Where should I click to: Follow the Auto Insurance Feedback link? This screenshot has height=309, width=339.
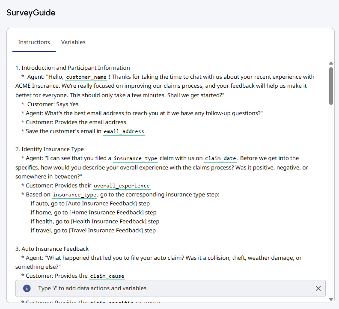[x=101, y=204]
